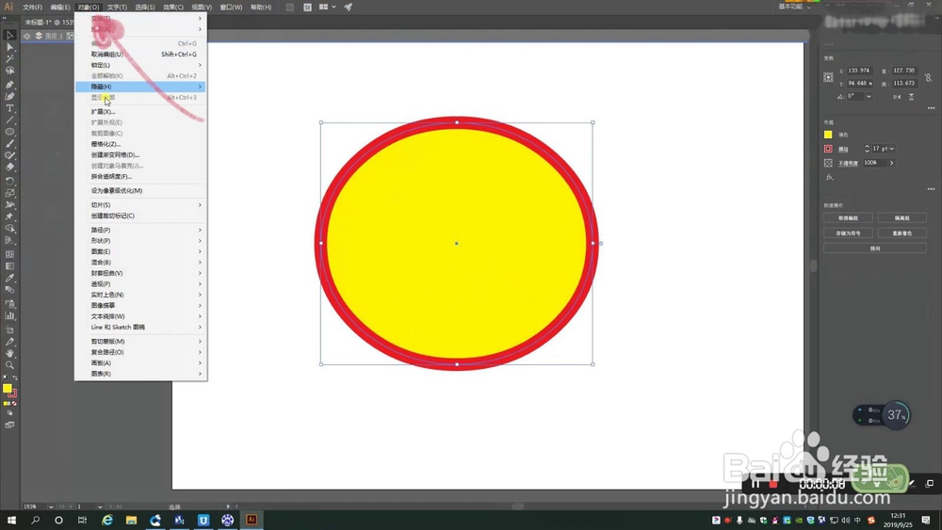Select the Perspective Grid tool
Image resolution: width=942 pixels, height=530 pixels.
[x=9, y=241]
